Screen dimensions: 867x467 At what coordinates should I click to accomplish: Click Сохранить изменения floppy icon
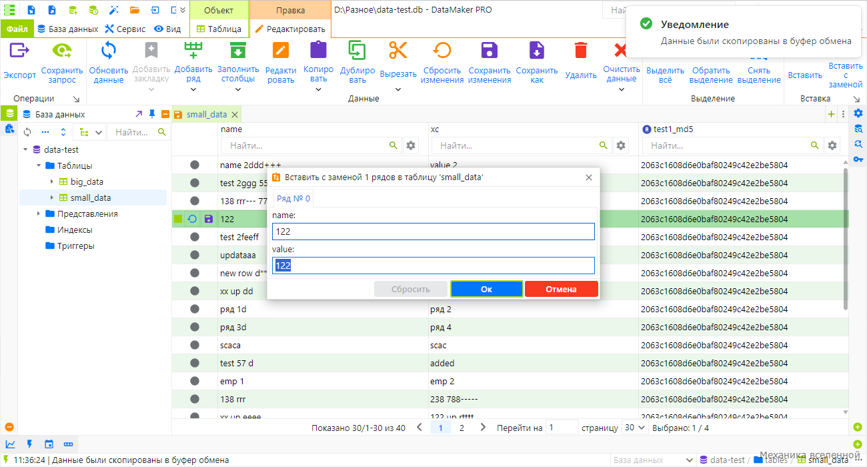point(490,51)
